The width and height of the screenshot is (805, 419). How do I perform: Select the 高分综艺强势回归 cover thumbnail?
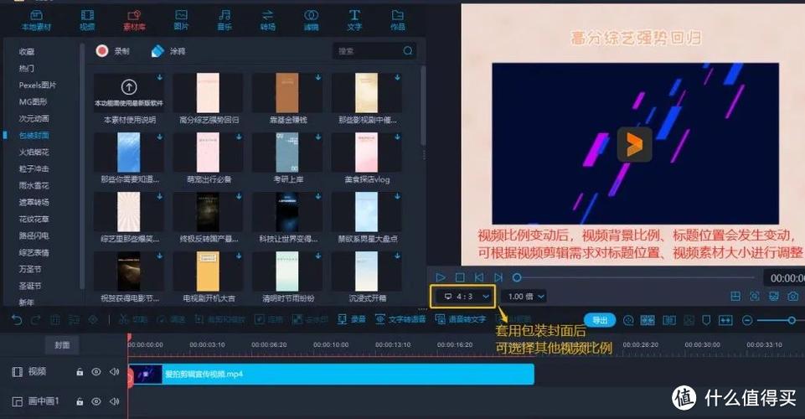pyautogui.click(x=208, y=92)
